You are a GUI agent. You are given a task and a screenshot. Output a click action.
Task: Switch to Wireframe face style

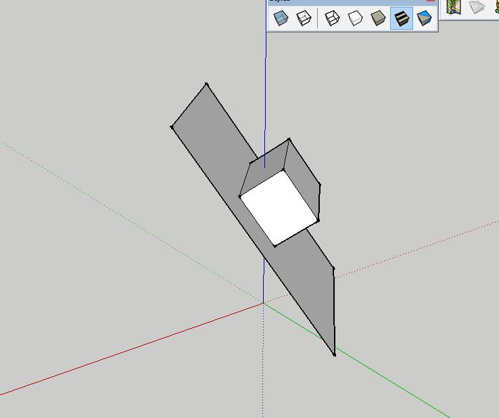click(332, 18)
